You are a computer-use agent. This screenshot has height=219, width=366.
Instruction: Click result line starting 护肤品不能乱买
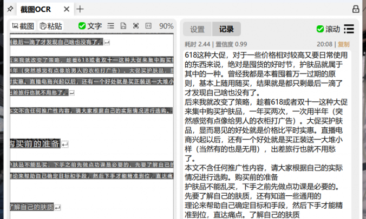(263, 187)
